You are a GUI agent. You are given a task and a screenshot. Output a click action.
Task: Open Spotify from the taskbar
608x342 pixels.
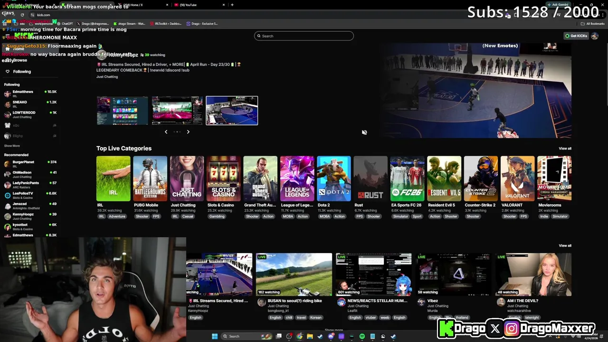[362, 336]
